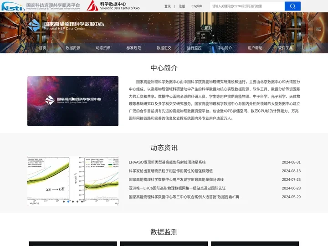Go to the 首页 home menu

coord(42,48)
